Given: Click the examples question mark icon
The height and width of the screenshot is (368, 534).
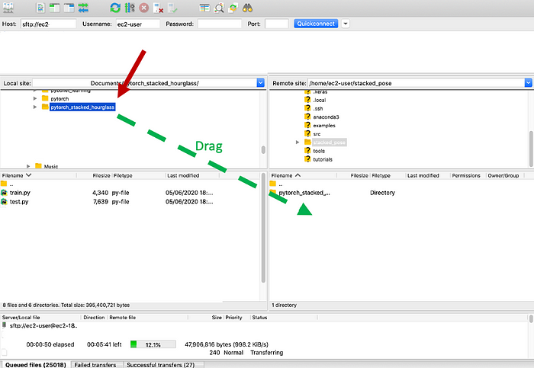Looking at the screenshot, I should (307, 125).
